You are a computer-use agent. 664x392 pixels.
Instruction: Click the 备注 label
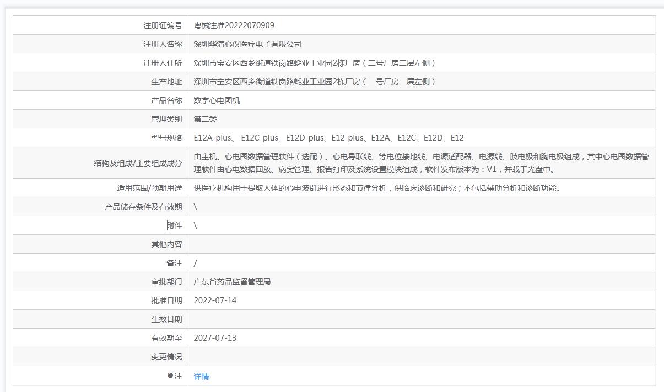174,263
